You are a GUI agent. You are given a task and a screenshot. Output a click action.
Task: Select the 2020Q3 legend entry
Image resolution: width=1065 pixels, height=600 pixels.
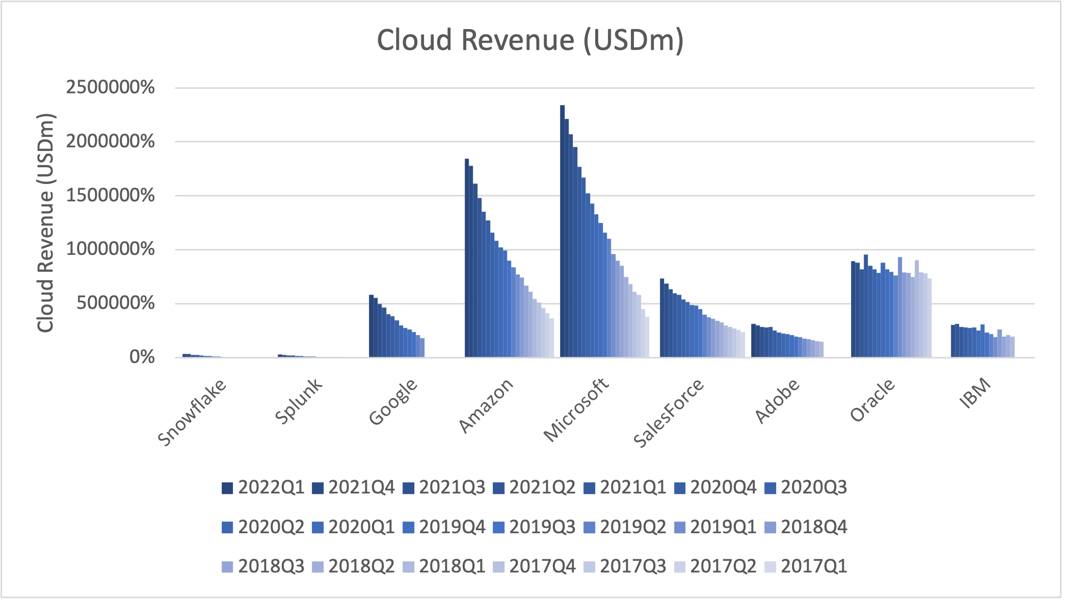coord(806,488)
